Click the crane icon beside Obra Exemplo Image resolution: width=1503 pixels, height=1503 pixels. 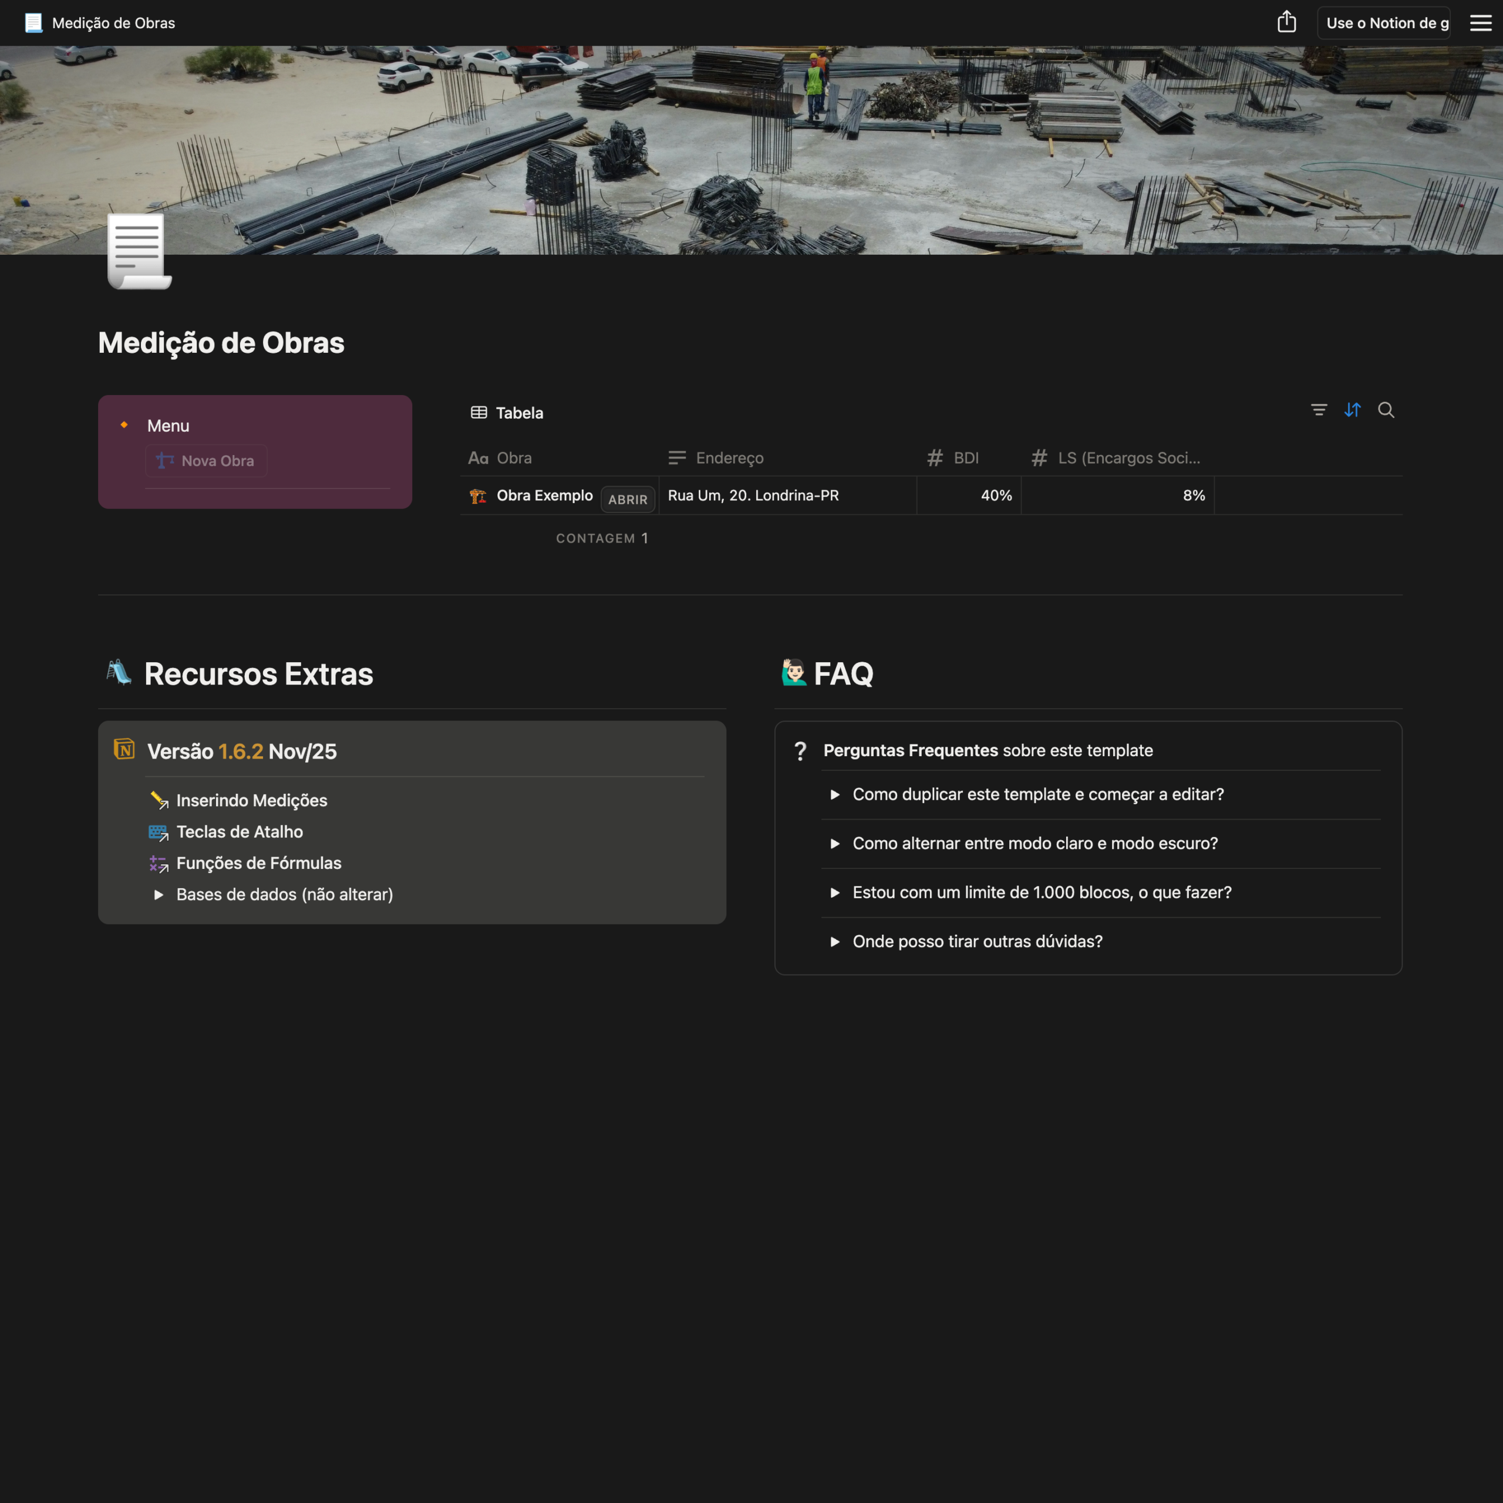point(478,496)
